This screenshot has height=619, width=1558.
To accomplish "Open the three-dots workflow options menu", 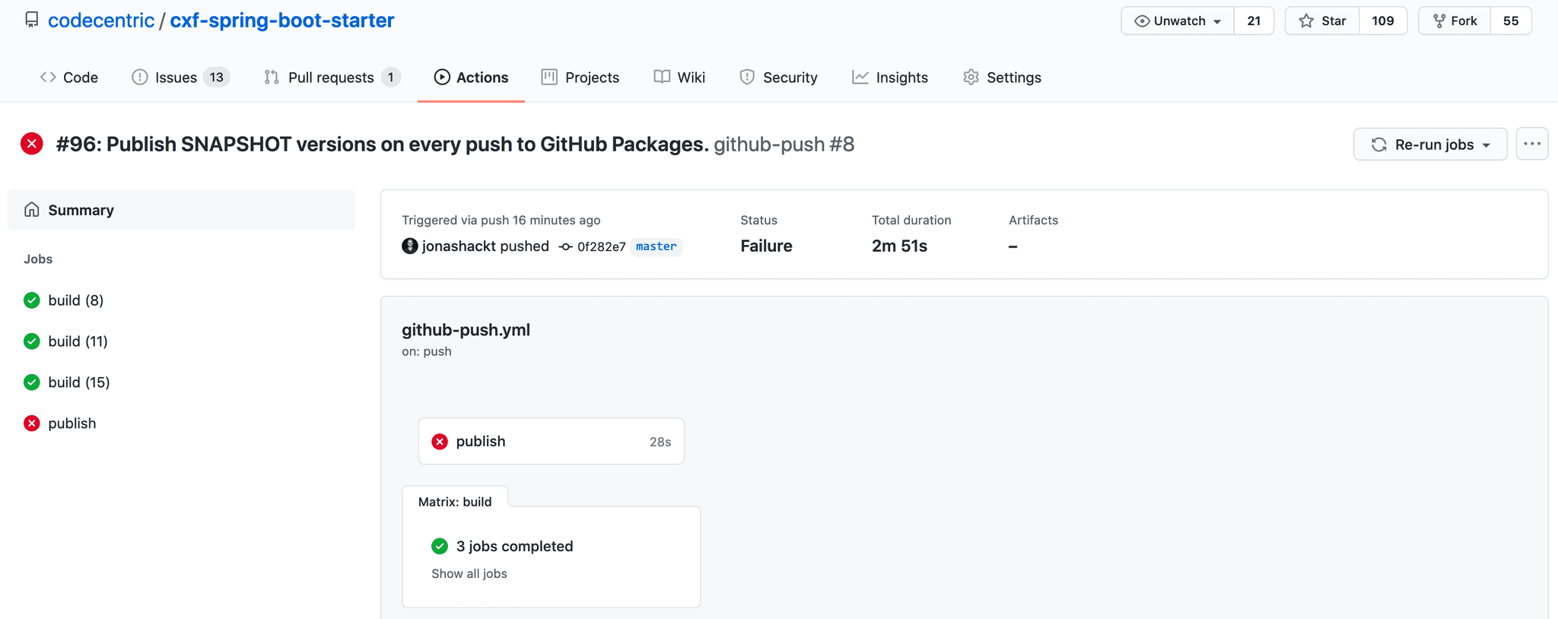I will [x=1532, y=144].
